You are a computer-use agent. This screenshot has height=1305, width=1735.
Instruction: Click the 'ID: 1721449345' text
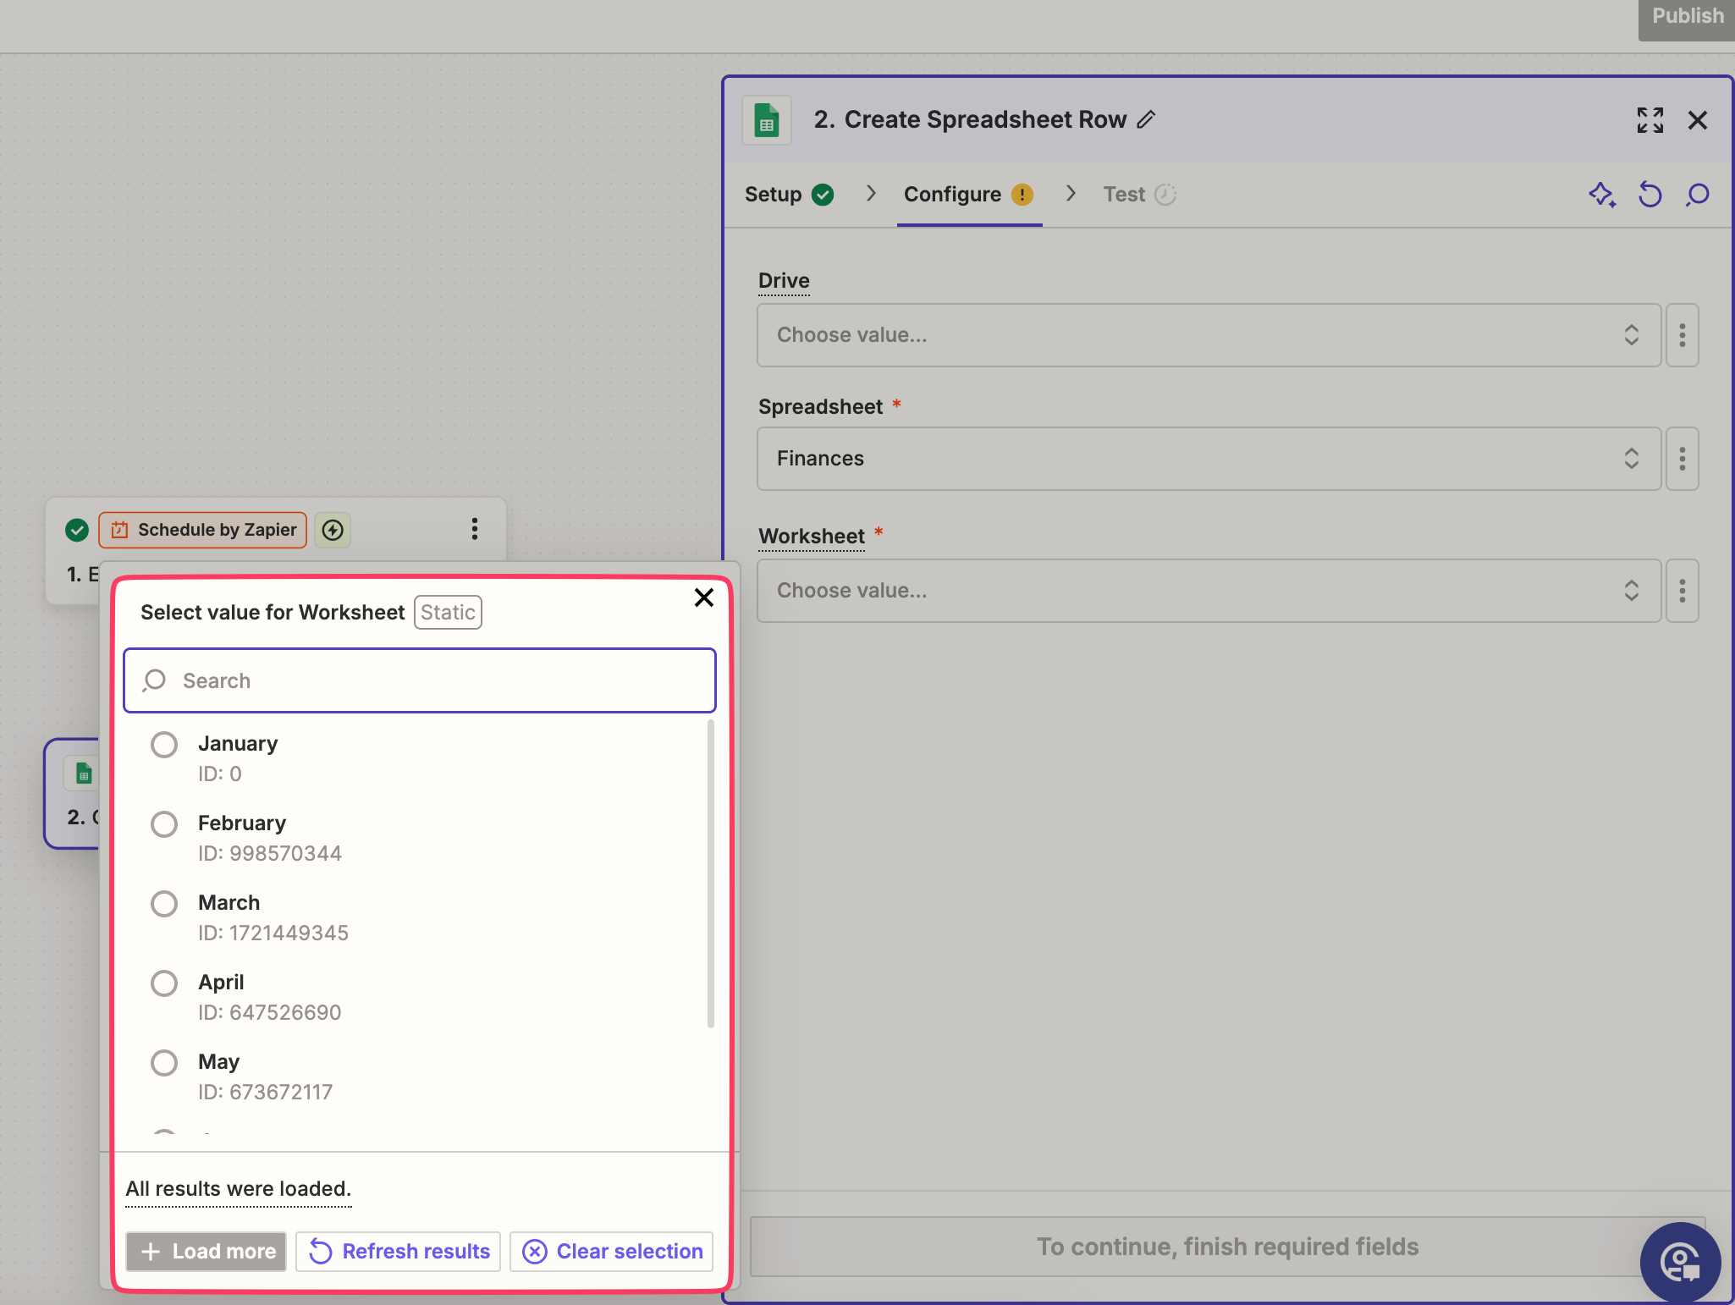pos(273,933)
